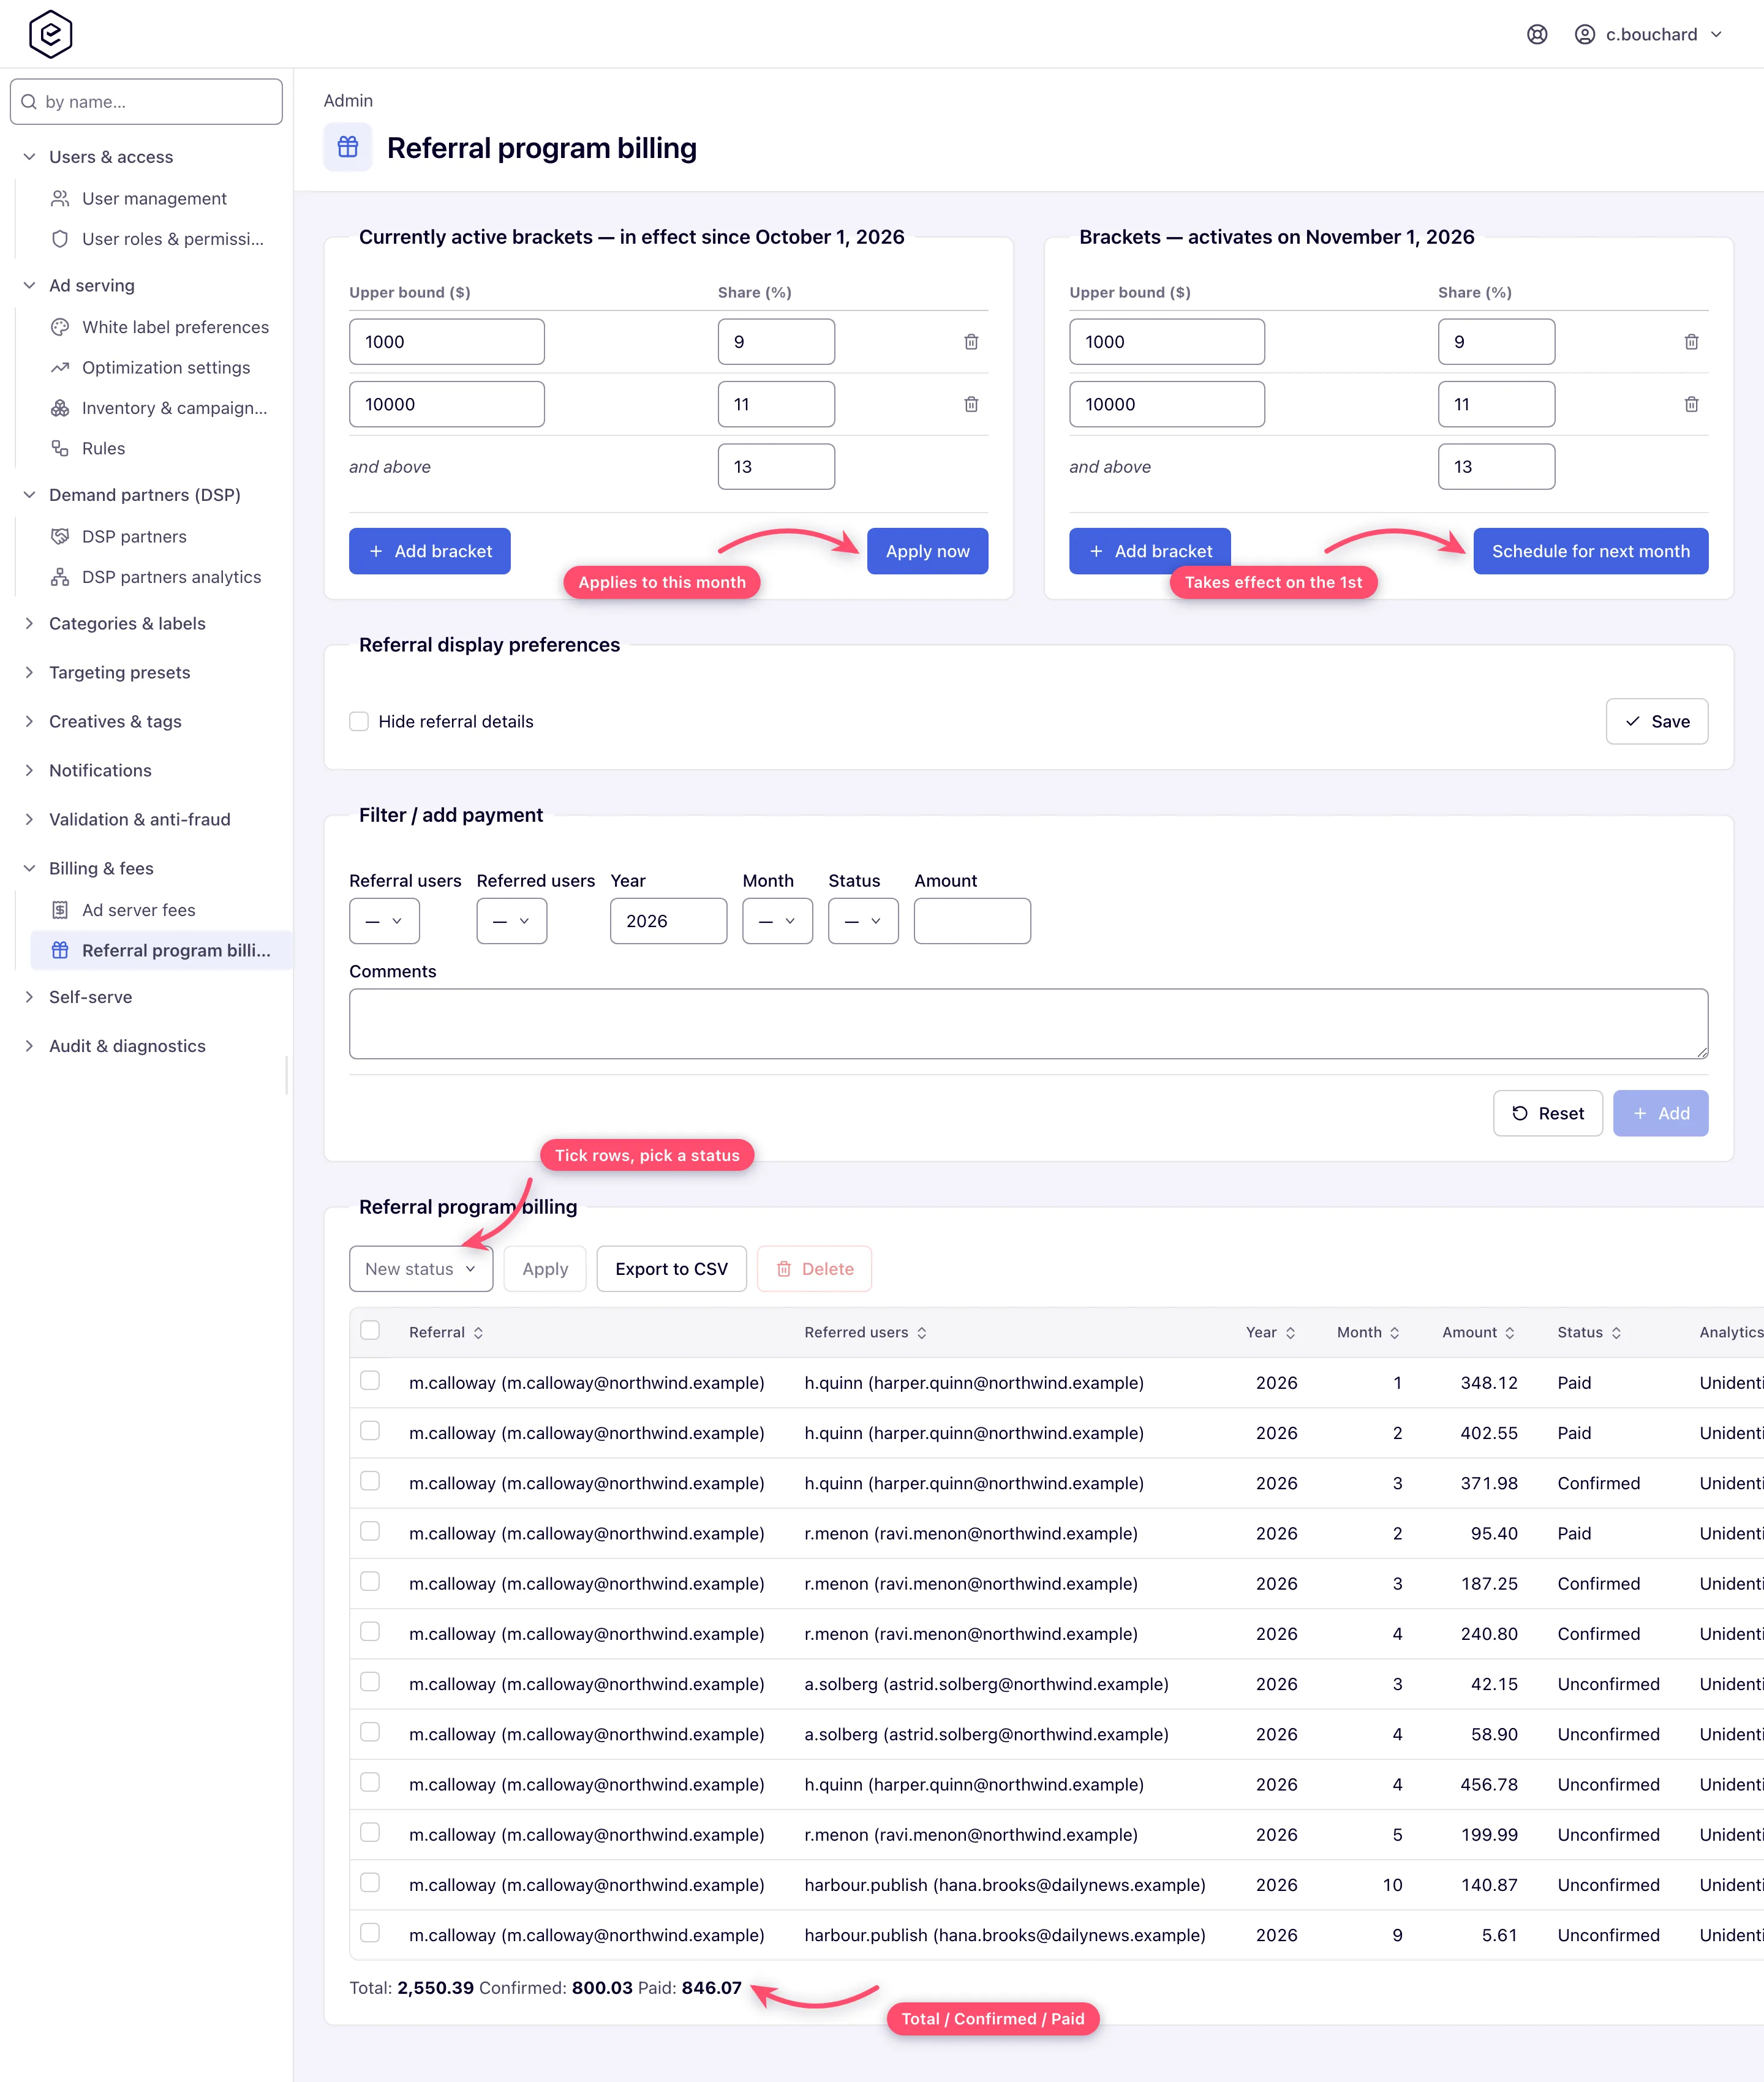
Task: Tick row with amount 95.40
Action: 370,1531
